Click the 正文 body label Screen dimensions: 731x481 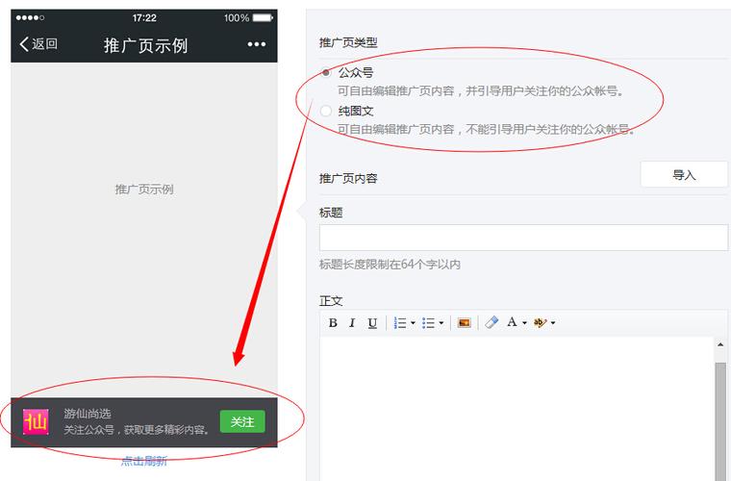tap(331, 301)
